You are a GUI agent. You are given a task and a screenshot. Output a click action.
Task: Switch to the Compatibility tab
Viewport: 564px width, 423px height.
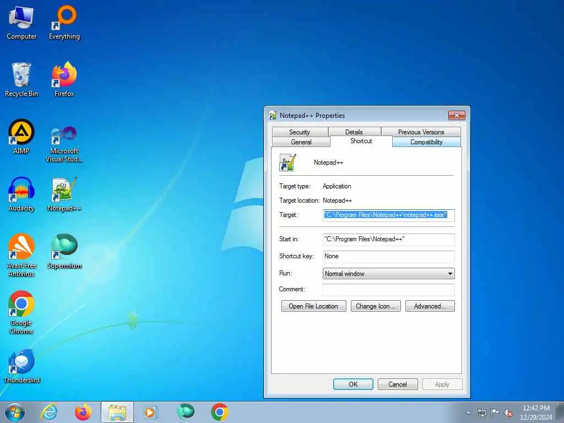426,142
